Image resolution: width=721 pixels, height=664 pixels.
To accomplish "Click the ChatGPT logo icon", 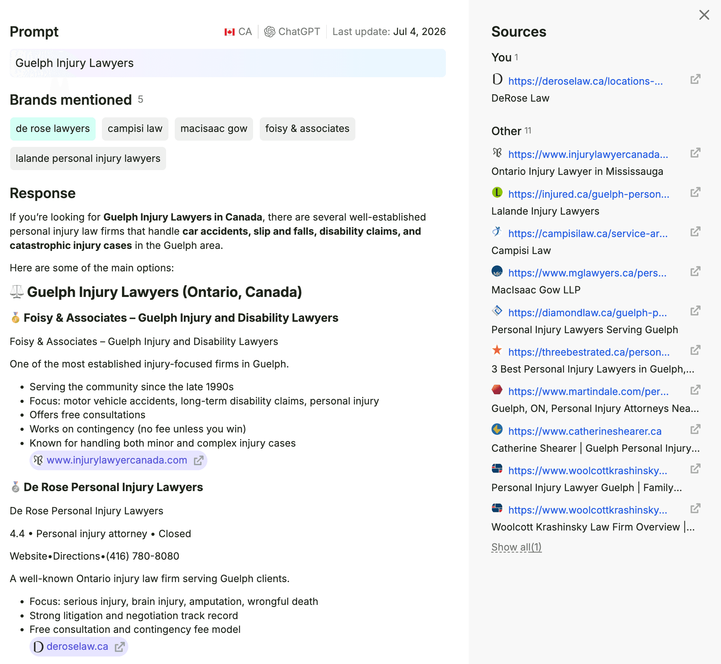I will [x=270, y=32].
